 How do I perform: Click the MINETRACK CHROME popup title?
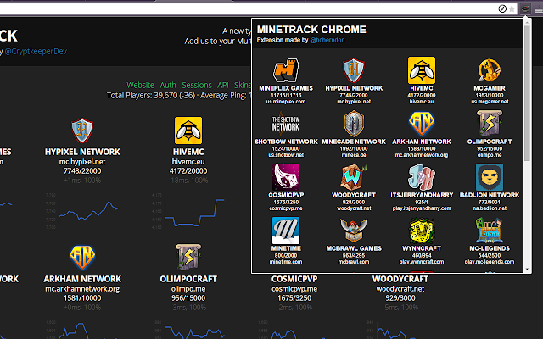(311, 30)
